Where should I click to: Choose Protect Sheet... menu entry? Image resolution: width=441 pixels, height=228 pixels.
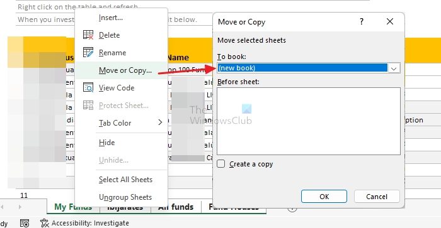click(x=123, y=106)
